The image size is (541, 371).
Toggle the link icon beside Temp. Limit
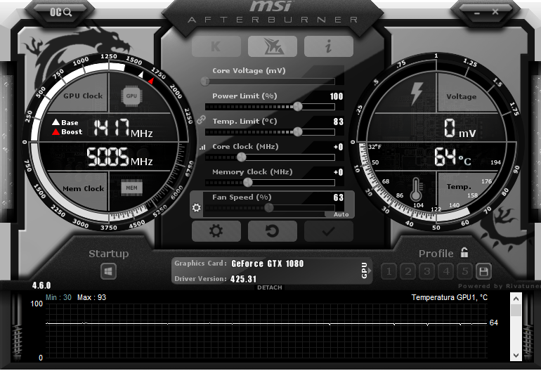click(x=201, y=120)
